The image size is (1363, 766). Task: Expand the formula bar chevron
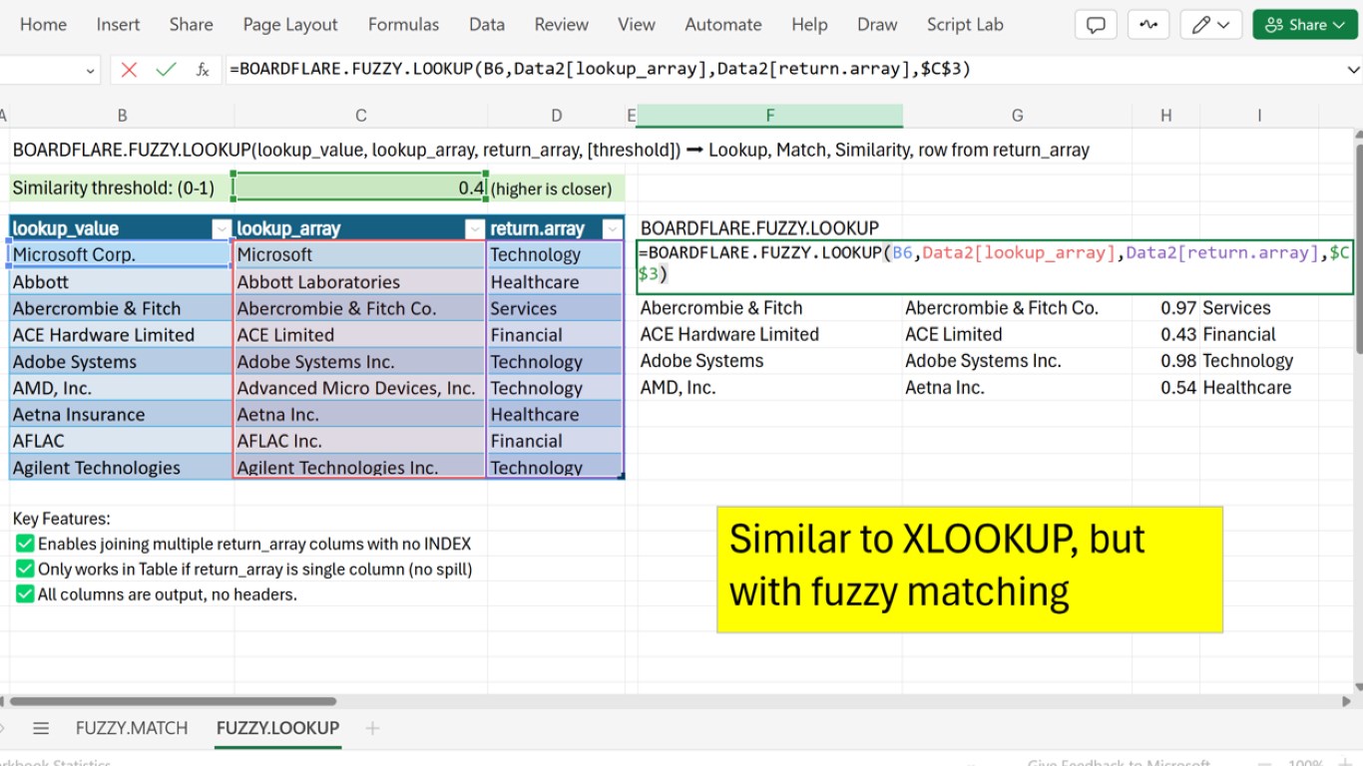pyautogui.click(x=1353, y=70)
